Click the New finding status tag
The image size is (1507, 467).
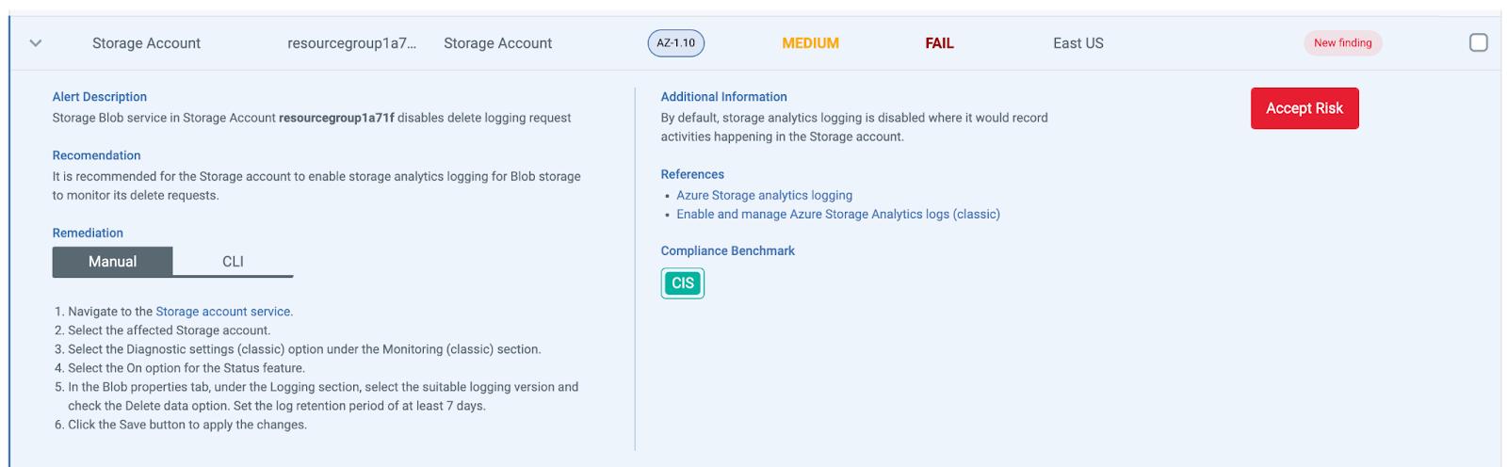pyautogui.click(x=1342, y=43)
